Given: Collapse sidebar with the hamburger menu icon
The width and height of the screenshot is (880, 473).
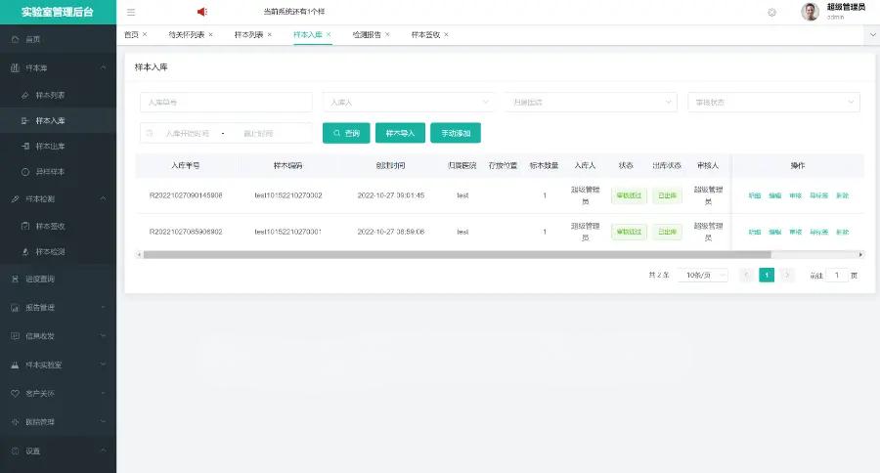Looking at the screenshot, I should pos(131,12).
